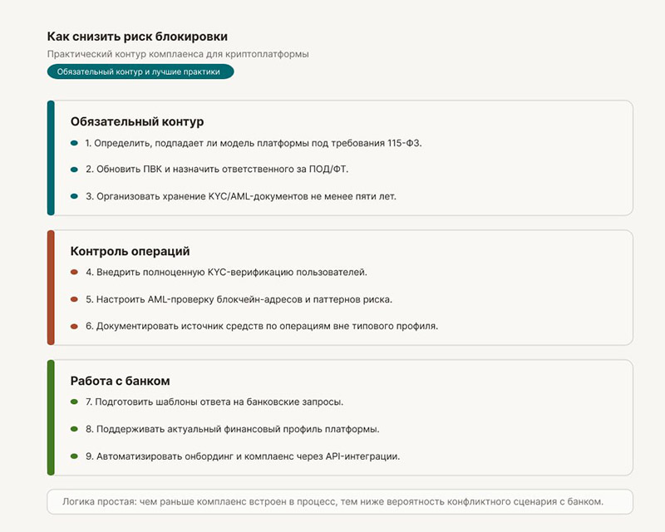Image resolution: width=665 pixels, height=532 pixels.
Task: Click the red bullet beside the источник средств item
Action: point(74,326)
